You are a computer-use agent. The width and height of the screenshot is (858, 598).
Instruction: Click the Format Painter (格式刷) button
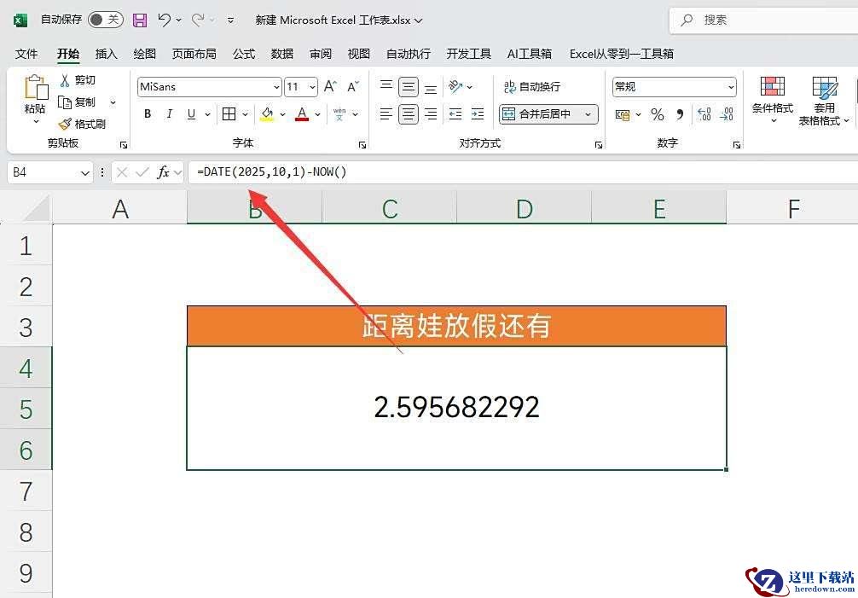pyautogui.click(x=82, y=124)
